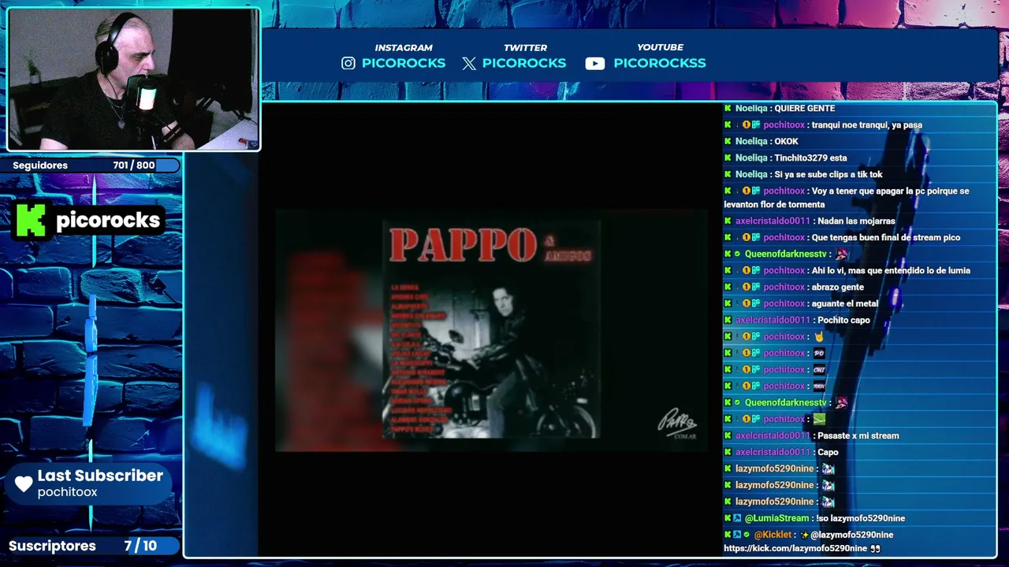1009x567 pixels.
Task: Click the 'pochitoox' name under Last Subscriber
Action: 67,492
